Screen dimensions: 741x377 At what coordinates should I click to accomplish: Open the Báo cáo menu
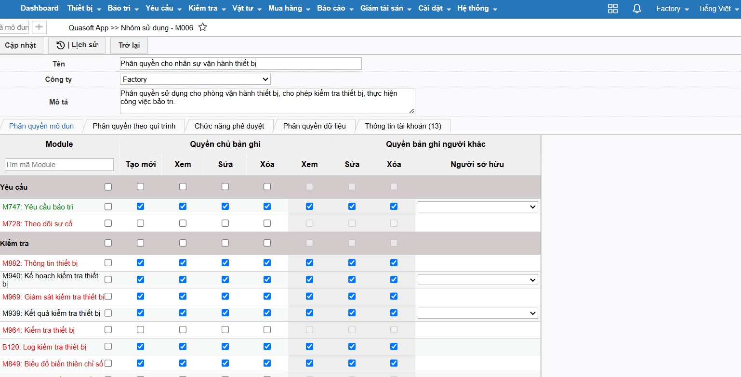tap(335, 8)
